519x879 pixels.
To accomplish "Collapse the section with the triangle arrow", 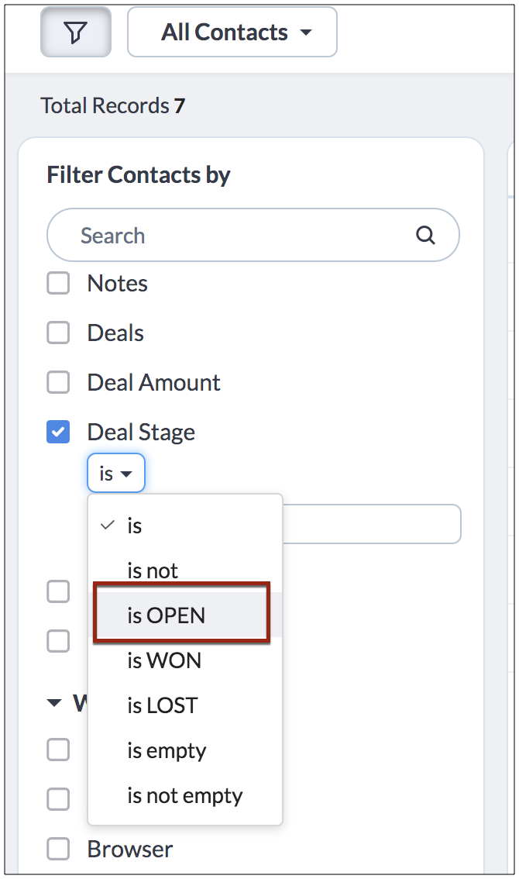I will coord(53,703).
